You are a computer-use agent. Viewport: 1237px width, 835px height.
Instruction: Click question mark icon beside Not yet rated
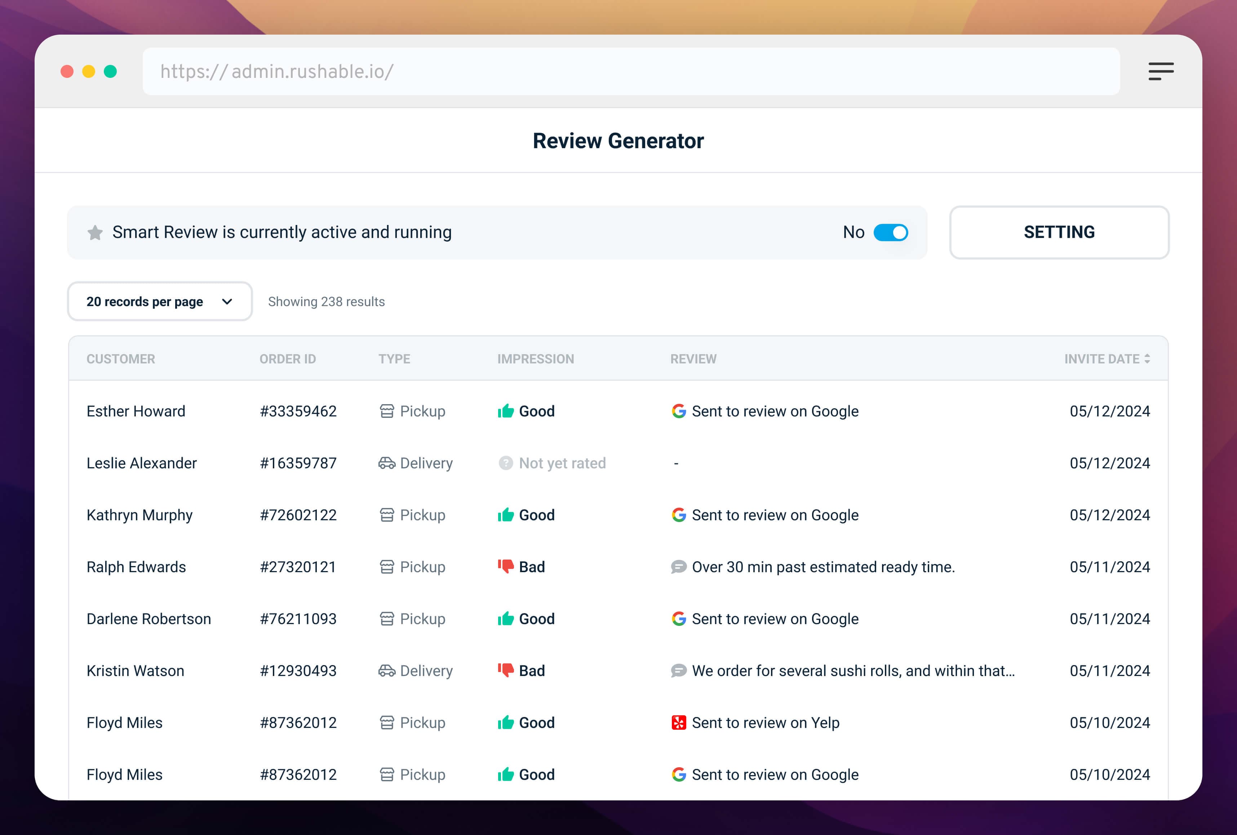pyautogui.click(x=506, y=463)
